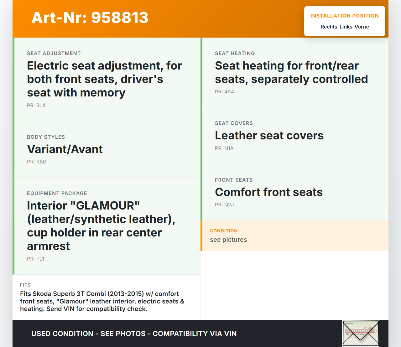Click the seat heating front/rear heading
Screen dimensions: 401x347
click(x=291, y=72)
